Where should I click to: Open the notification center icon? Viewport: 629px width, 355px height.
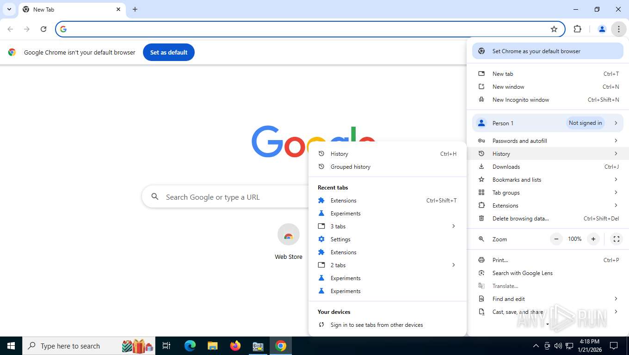point(614,346)
